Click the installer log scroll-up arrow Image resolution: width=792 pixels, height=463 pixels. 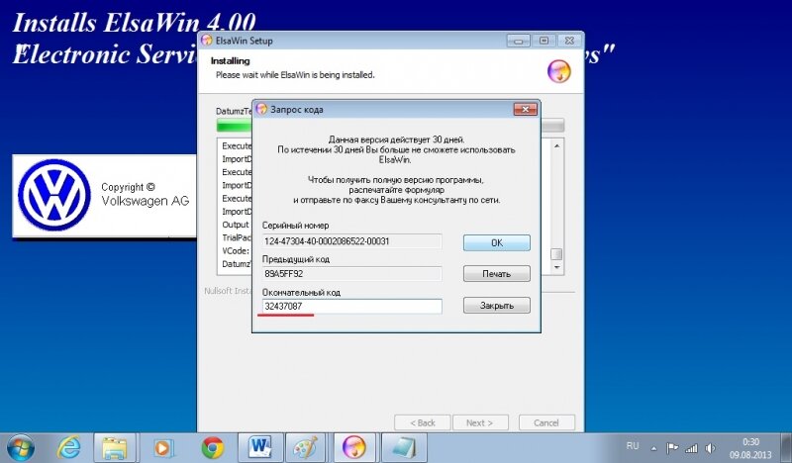(x=556, y=145)
